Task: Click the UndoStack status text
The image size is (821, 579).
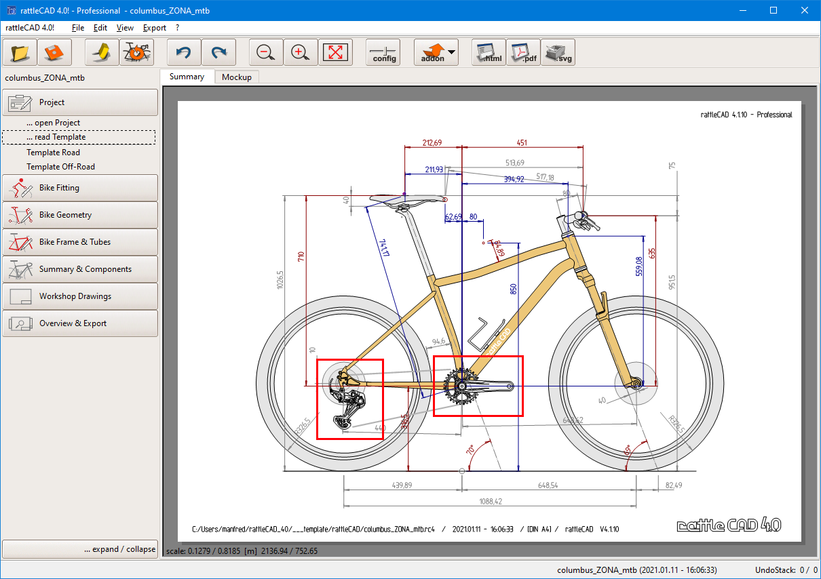Action: pyautogui.click(x=786, y=570)
